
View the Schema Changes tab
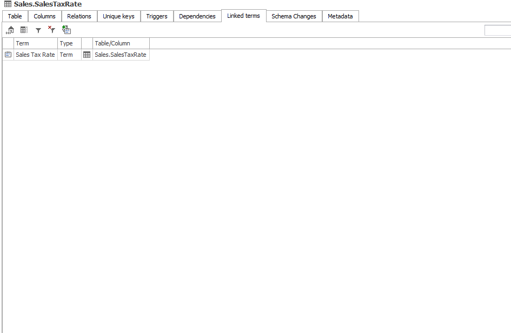[294, 16]
